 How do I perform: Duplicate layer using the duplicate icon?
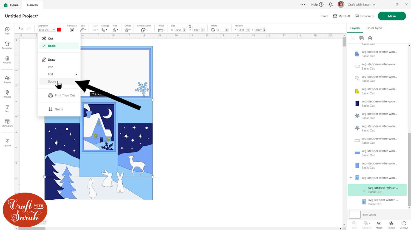point(361,38)
